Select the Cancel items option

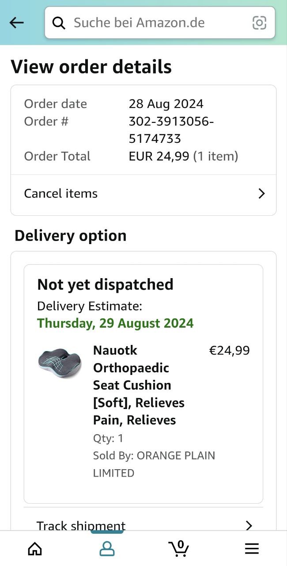point(61,193)
